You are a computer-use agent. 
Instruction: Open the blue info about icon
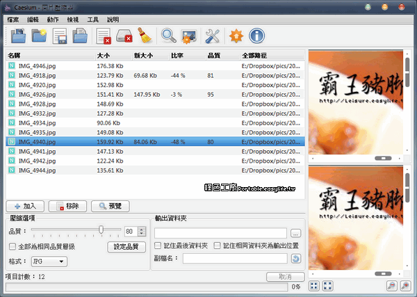256,35
